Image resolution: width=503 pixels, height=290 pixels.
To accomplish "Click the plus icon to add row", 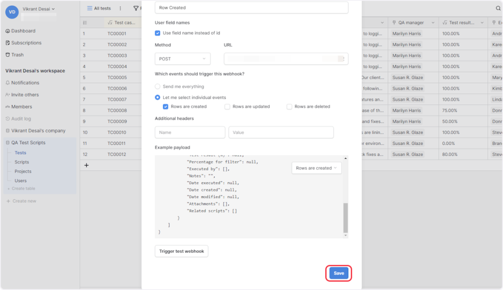I will click(x=86, y=166).
